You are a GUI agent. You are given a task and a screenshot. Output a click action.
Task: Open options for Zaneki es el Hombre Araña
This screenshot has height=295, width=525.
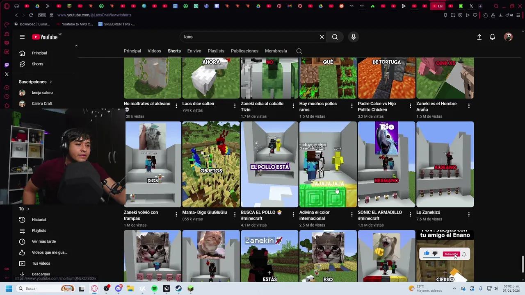pos(469,106)
